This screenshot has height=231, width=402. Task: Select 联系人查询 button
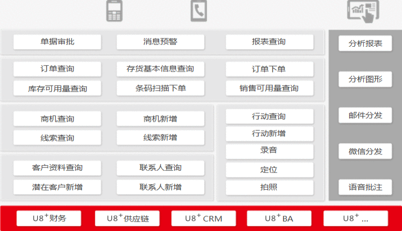point(160,168)
